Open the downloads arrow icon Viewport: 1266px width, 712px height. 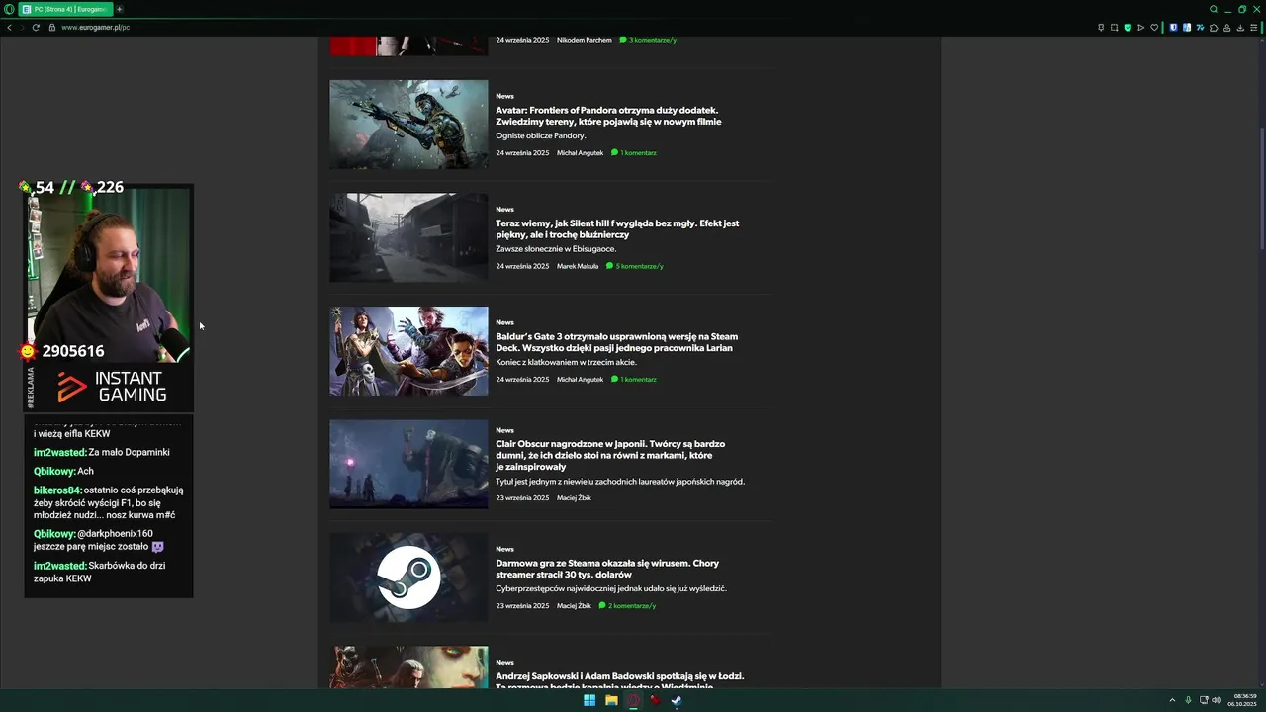[x=1240, y=27]
